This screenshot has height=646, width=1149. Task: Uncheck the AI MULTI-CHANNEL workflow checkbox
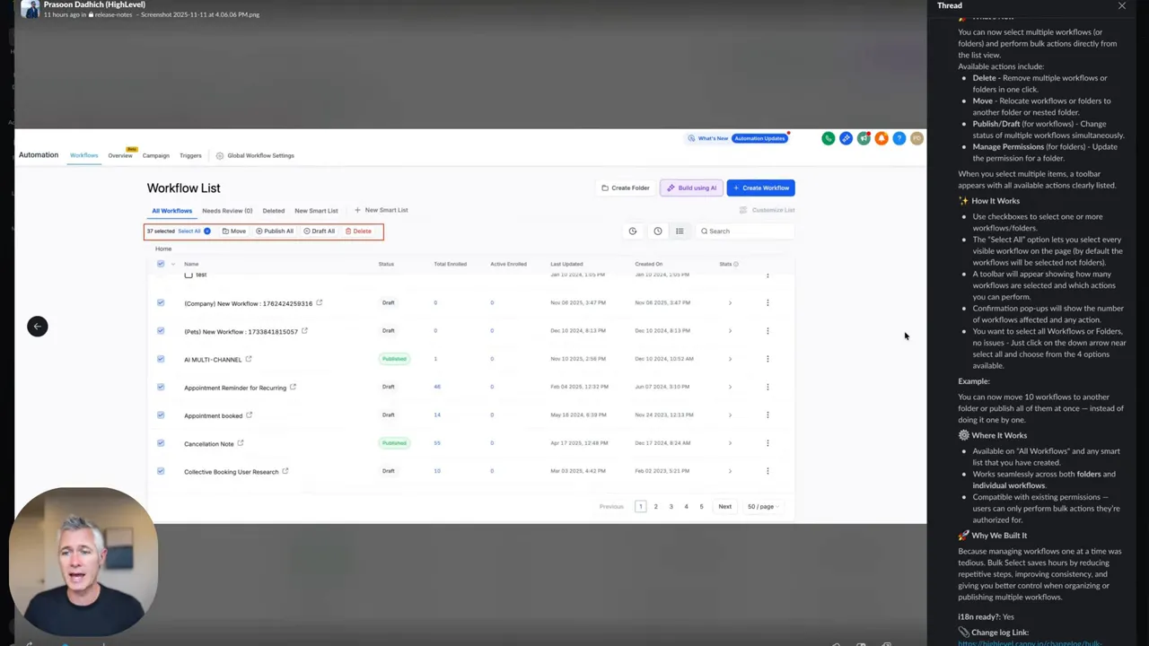[x=161, y=359]
